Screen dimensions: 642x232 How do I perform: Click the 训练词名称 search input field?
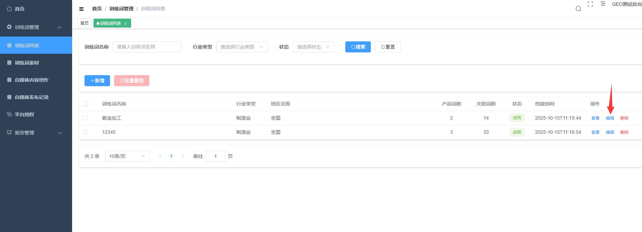147,47
